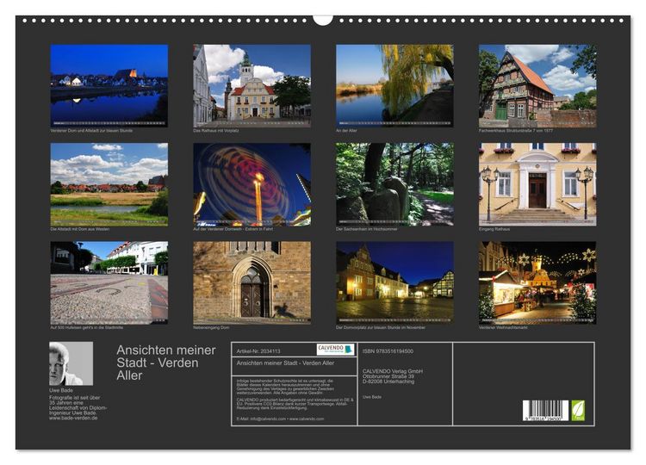Click caption 'Der Domvorplatz zur blauen Stunde im November'
The image size is (646, 465).
pyautogui.click(x=381, y=328)
